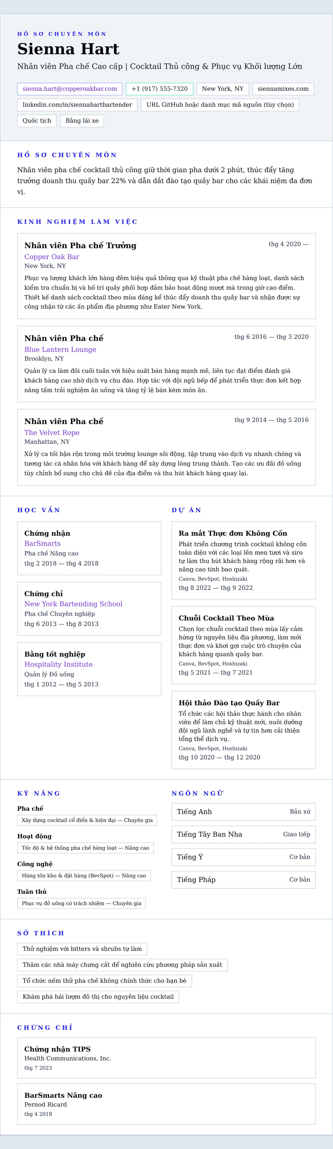Open the Blue Lantern Lounge employer link
The height and width of the screenshot is (1149, 333).
60,350
